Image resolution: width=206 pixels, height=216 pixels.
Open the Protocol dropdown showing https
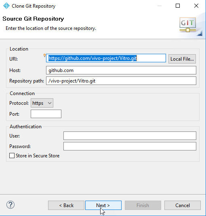coord(42,103)
